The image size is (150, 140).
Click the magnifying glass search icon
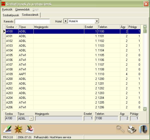(120, 129)
